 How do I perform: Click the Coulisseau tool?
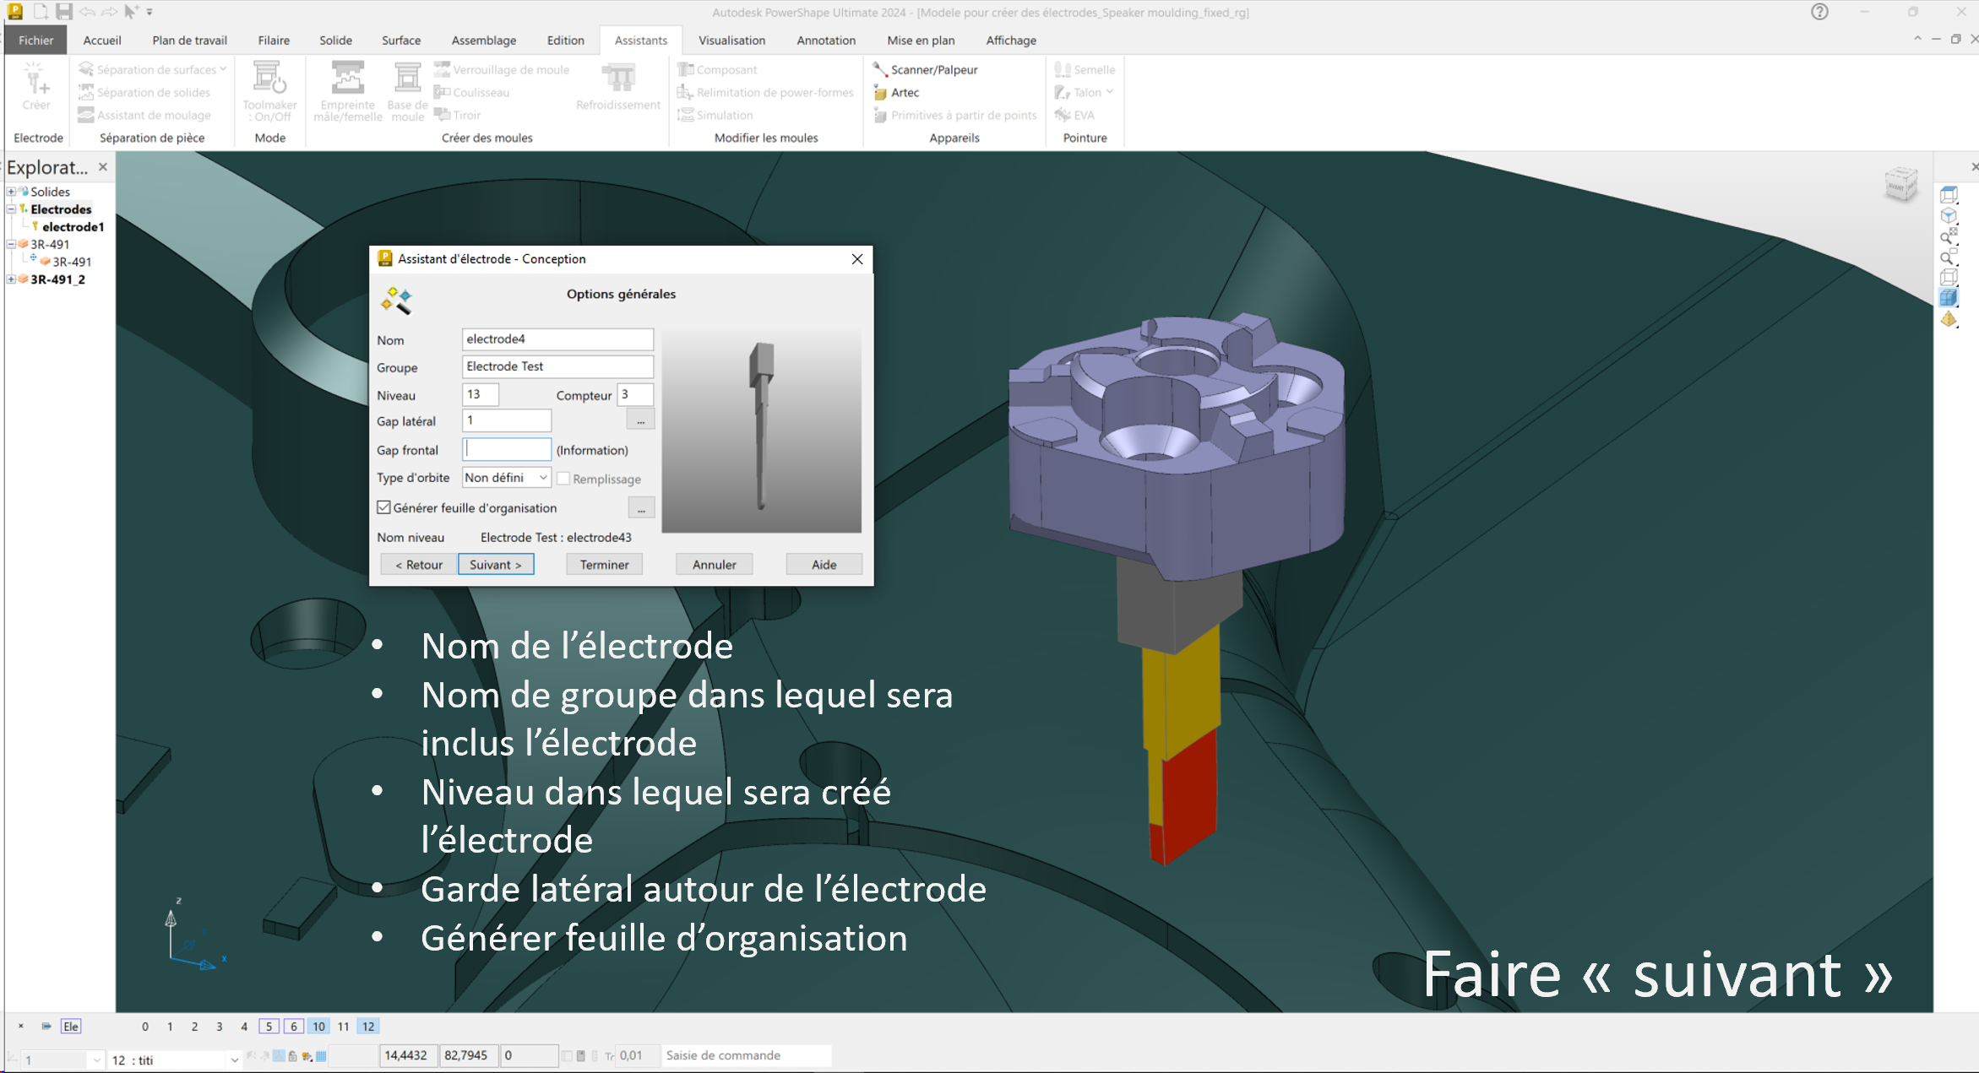[471, 92]
